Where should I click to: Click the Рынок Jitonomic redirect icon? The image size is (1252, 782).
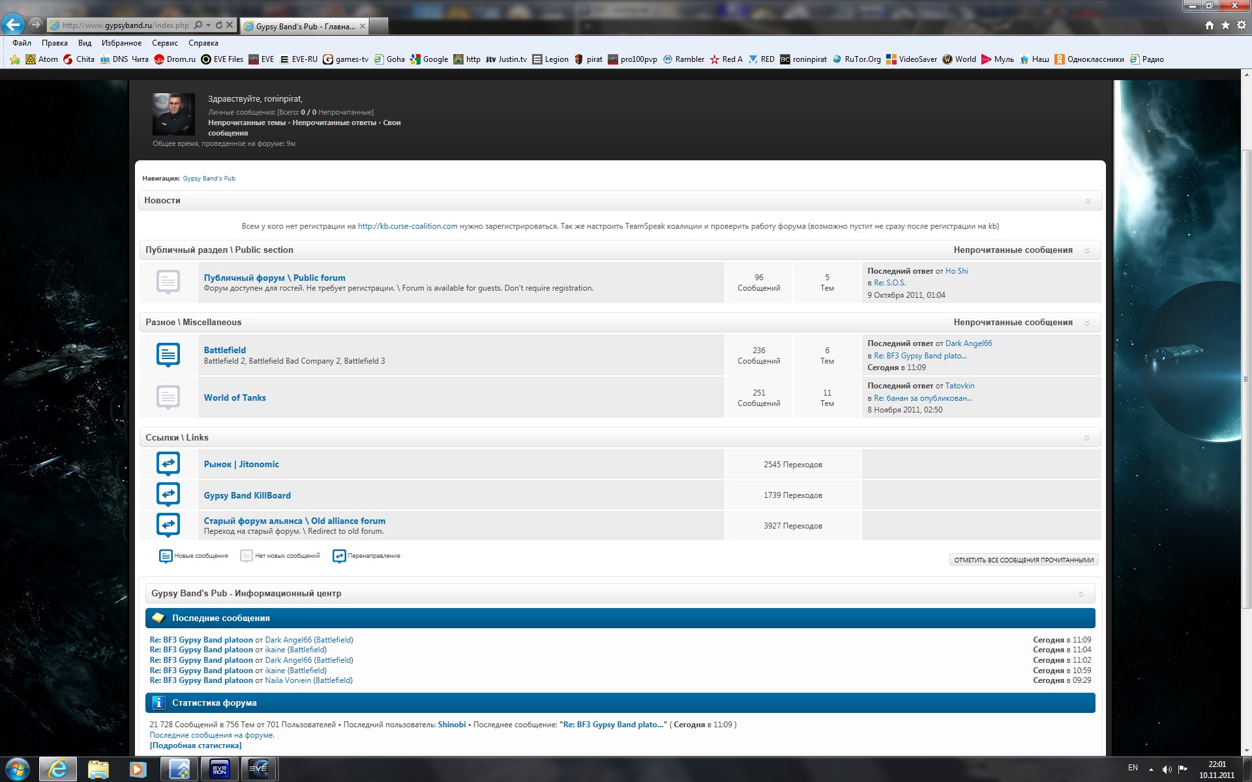[x=168, y=463]
